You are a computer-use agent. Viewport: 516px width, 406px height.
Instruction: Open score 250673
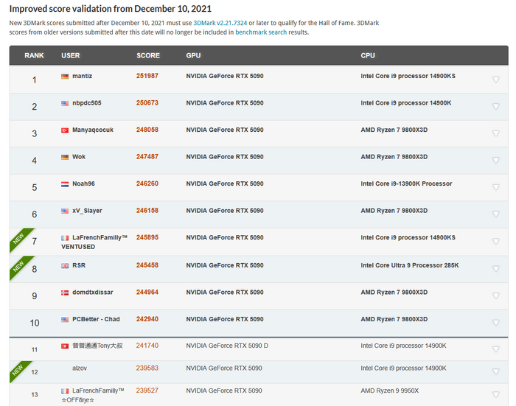pyautogui.click(x=147, y=103)
